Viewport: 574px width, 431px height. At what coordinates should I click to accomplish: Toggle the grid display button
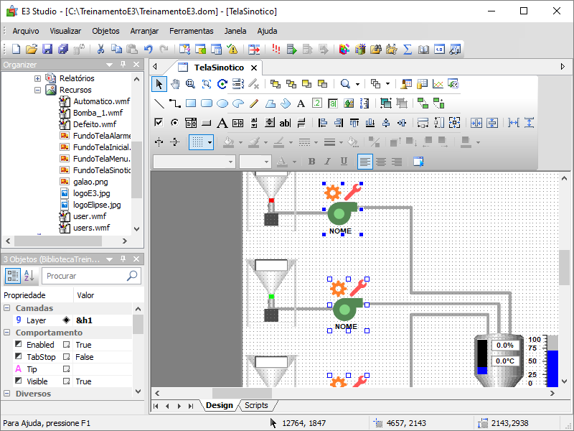pos(198,142)
